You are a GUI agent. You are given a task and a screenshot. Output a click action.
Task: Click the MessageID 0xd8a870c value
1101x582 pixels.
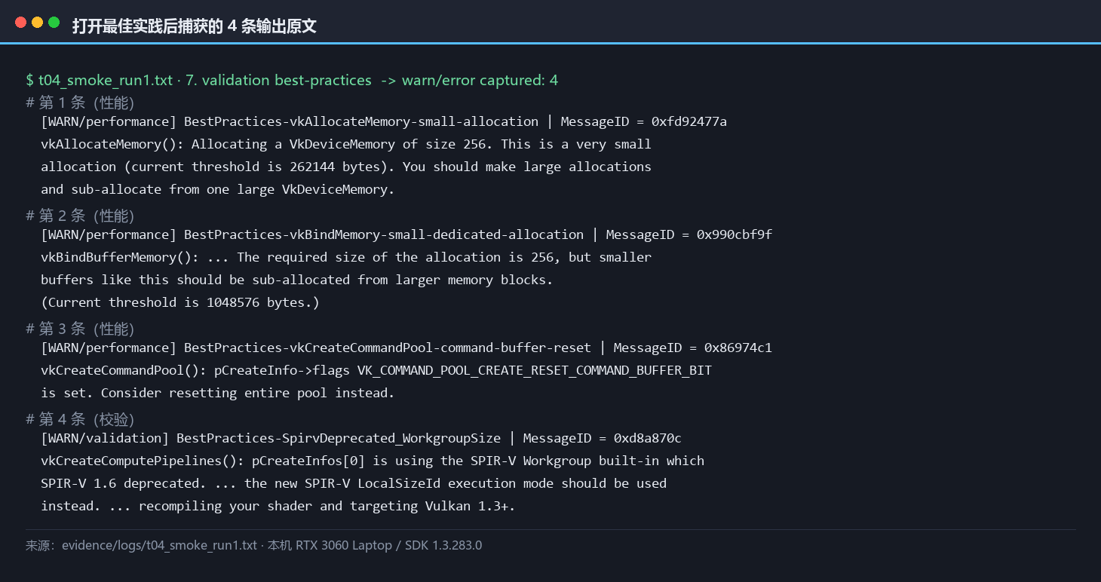(x=648, y=438)
